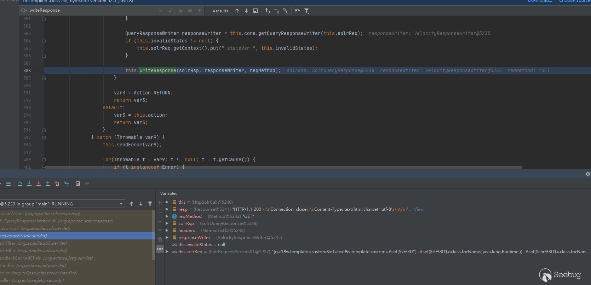Viewport: 591px width, 285px height.
Task: Go to next search occurrence arrow
Action: pos(246,11)
